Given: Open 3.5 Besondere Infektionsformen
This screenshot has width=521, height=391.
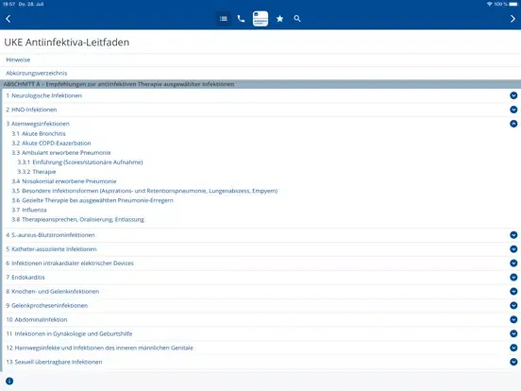Looking at the screenshot, I should [x=144, y=191].
